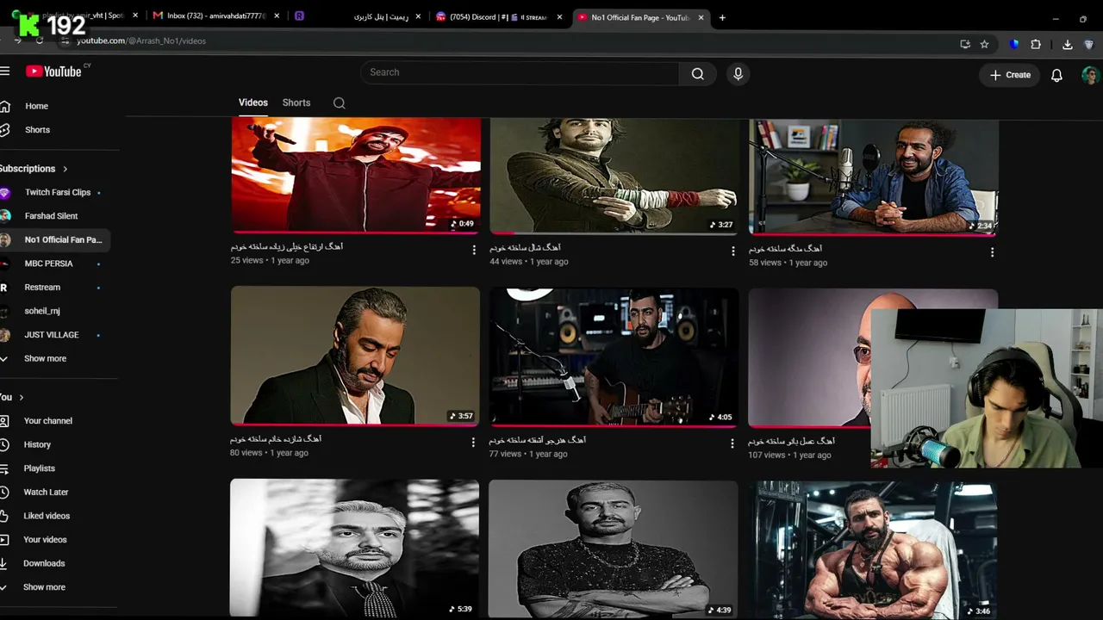Click the Liked videos thumbs-up icon
The image size is (1103, 620).
(x=5, y=516)
